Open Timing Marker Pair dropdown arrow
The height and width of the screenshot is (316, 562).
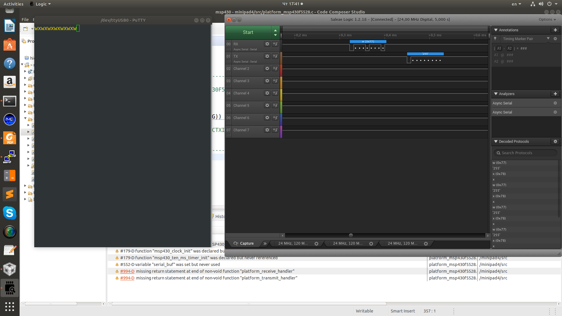click(548, 39)
